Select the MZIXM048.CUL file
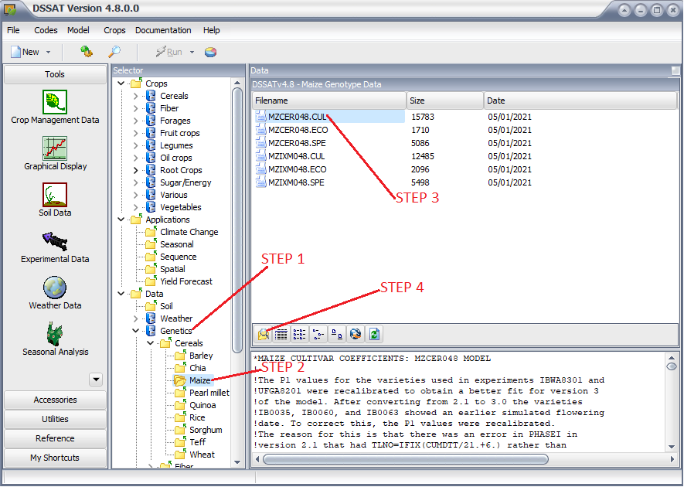 [296, 156]
